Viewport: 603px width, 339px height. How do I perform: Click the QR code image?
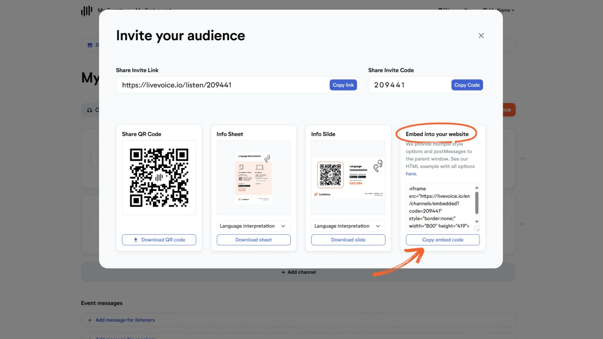tap(159, 178)
